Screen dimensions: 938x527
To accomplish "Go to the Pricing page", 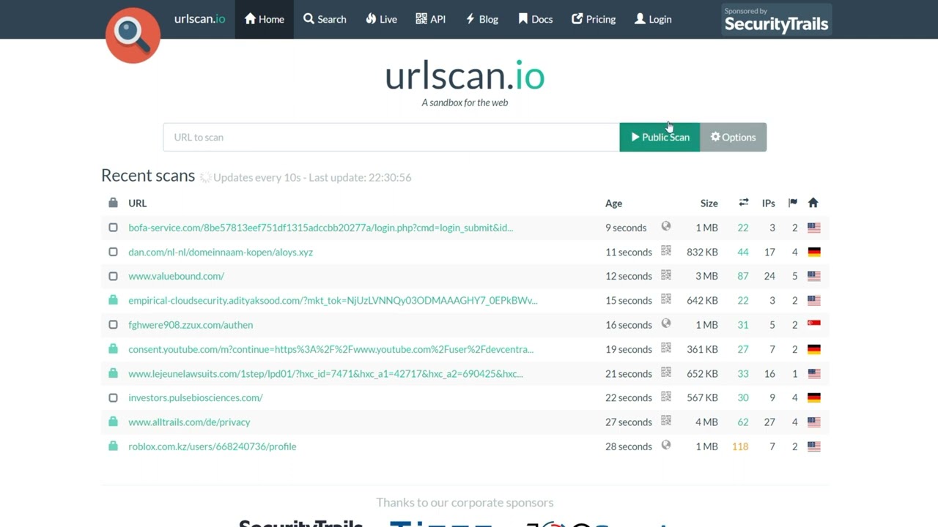I will click(x=594, y=19).
